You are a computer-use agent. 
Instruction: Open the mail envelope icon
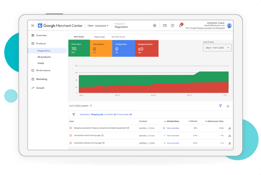pyautogui.click(x=165, y=26)
